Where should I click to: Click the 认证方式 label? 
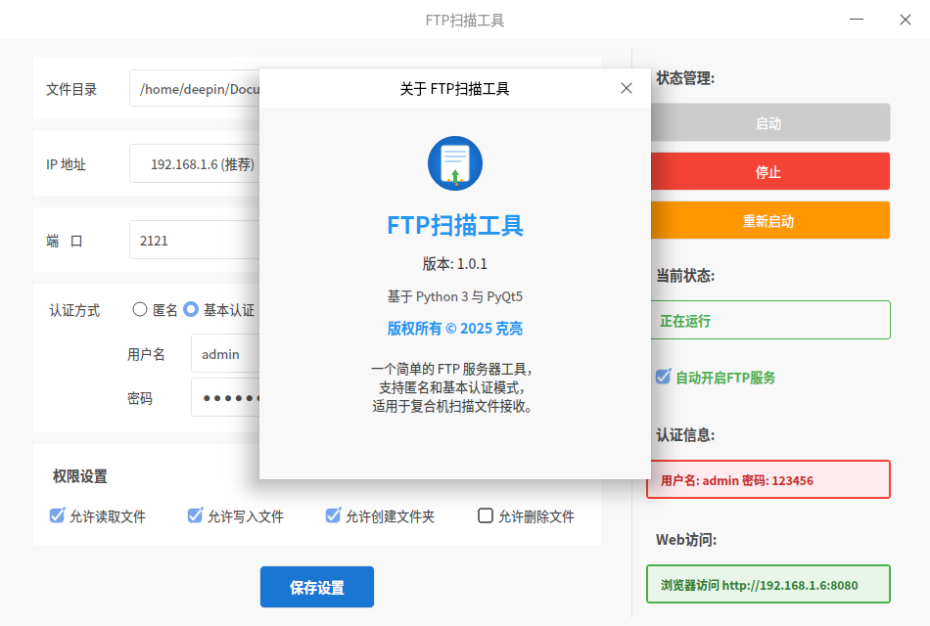click(74, 310)
